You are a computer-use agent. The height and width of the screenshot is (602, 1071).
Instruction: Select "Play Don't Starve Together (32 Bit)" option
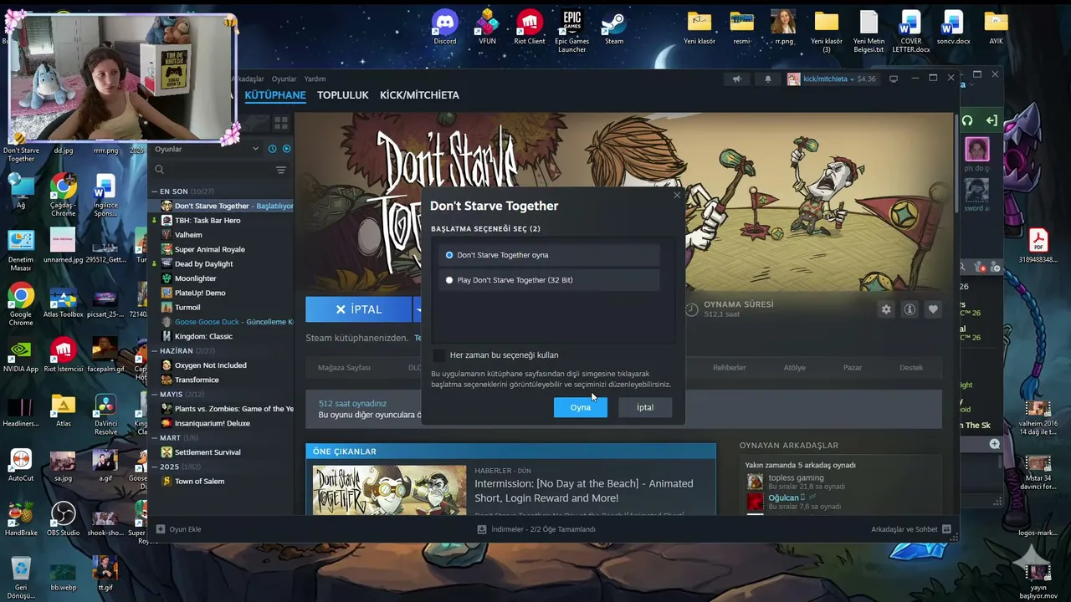[x=550, y=280]
